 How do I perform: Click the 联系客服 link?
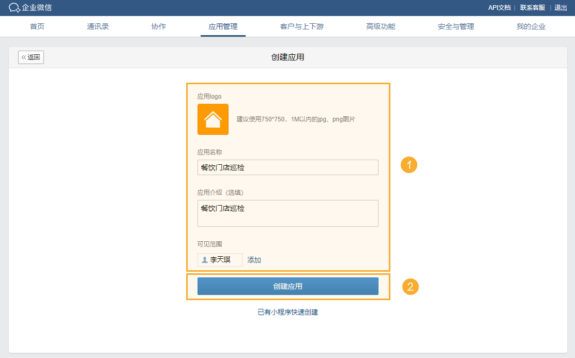pos(533,8)
